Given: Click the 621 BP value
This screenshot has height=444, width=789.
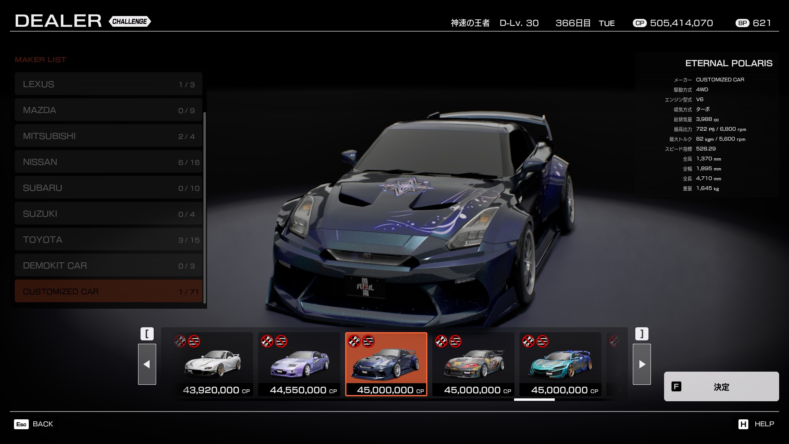Looking at the screenshot, I should point(762,23).
